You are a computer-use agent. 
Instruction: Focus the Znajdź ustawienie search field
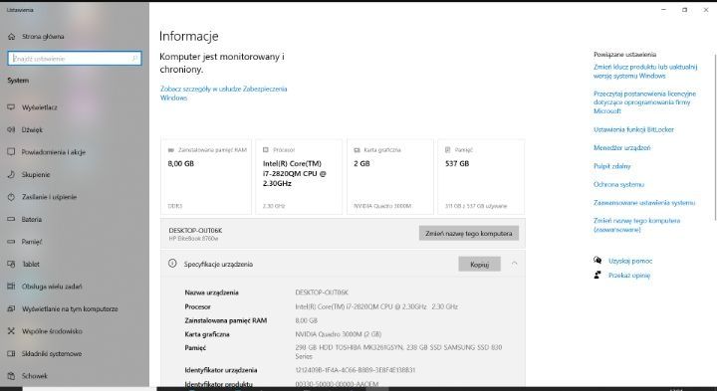click(x=75, y=59)
